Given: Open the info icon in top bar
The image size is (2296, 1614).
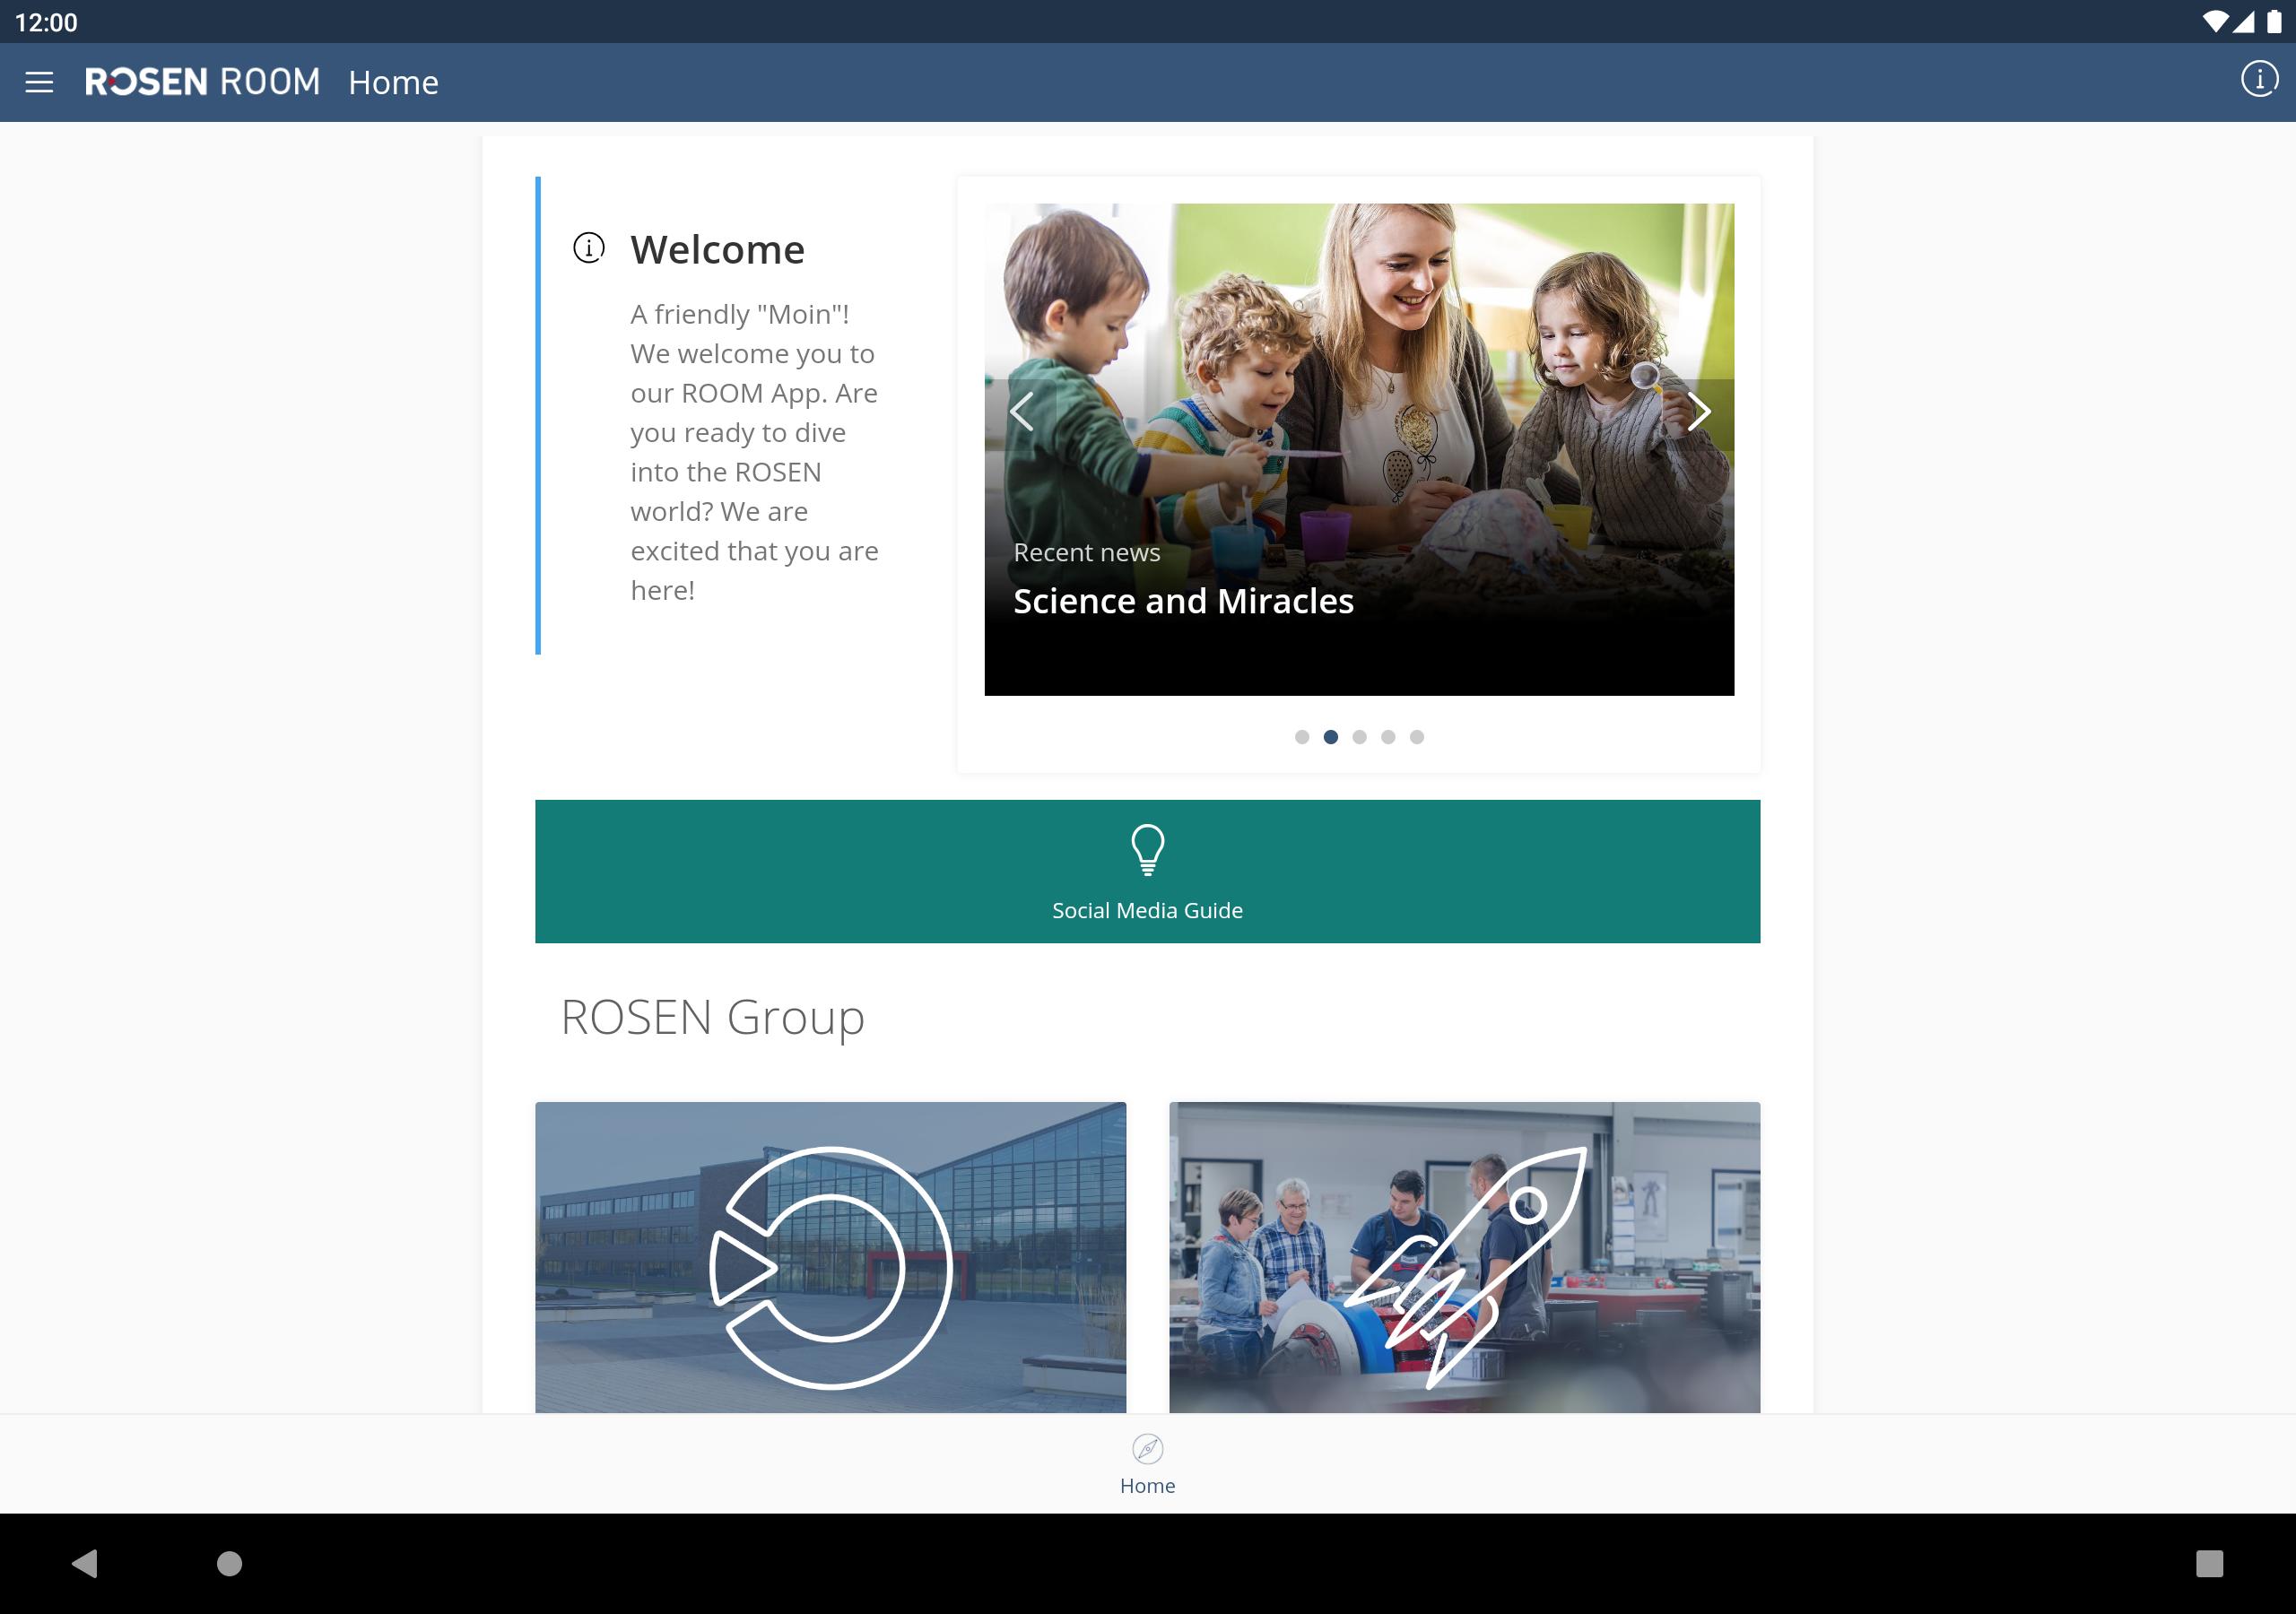Looking at the screenshot, I should [2259, 79].
